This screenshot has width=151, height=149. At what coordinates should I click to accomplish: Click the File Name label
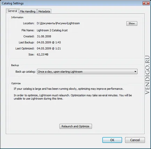tap(28, 30)
